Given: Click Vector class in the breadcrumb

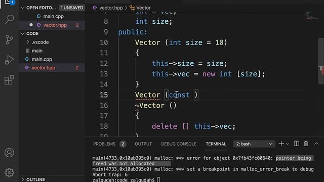Looking at the screenshot, I should pos(143,8).
